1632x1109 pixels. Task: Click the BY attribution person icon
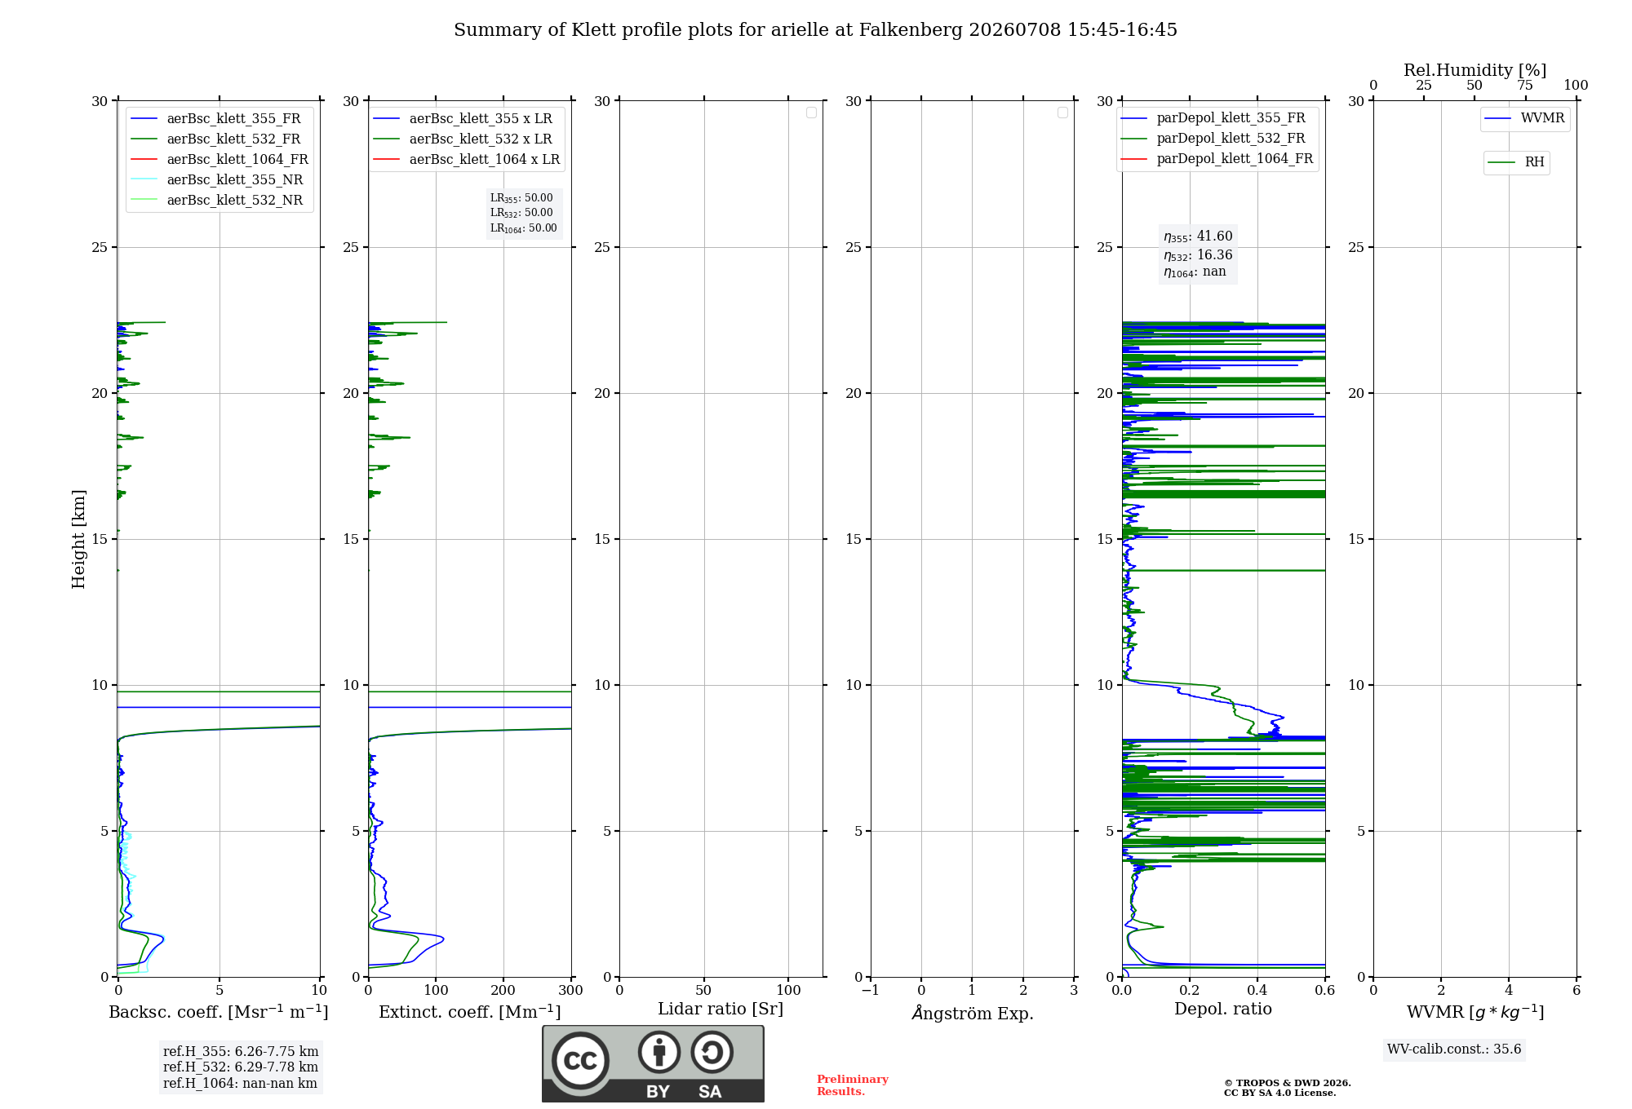(659, 1052)
